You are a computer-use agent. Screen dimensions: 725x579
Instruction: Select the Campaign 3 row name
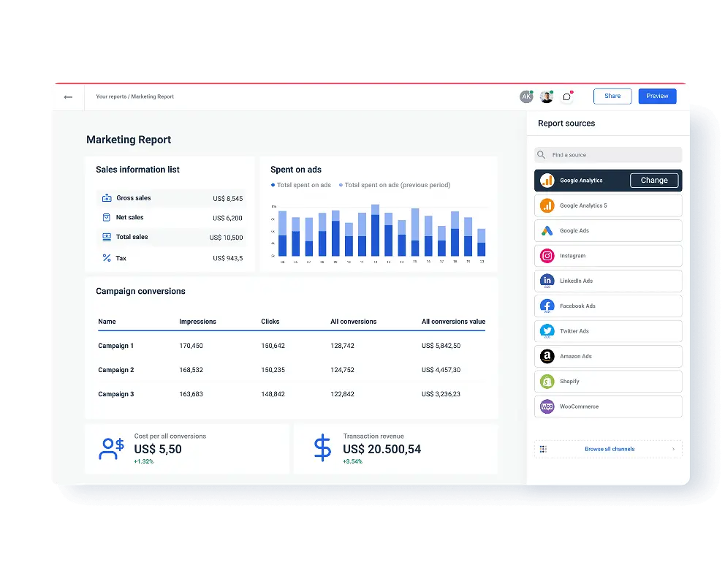115,394
